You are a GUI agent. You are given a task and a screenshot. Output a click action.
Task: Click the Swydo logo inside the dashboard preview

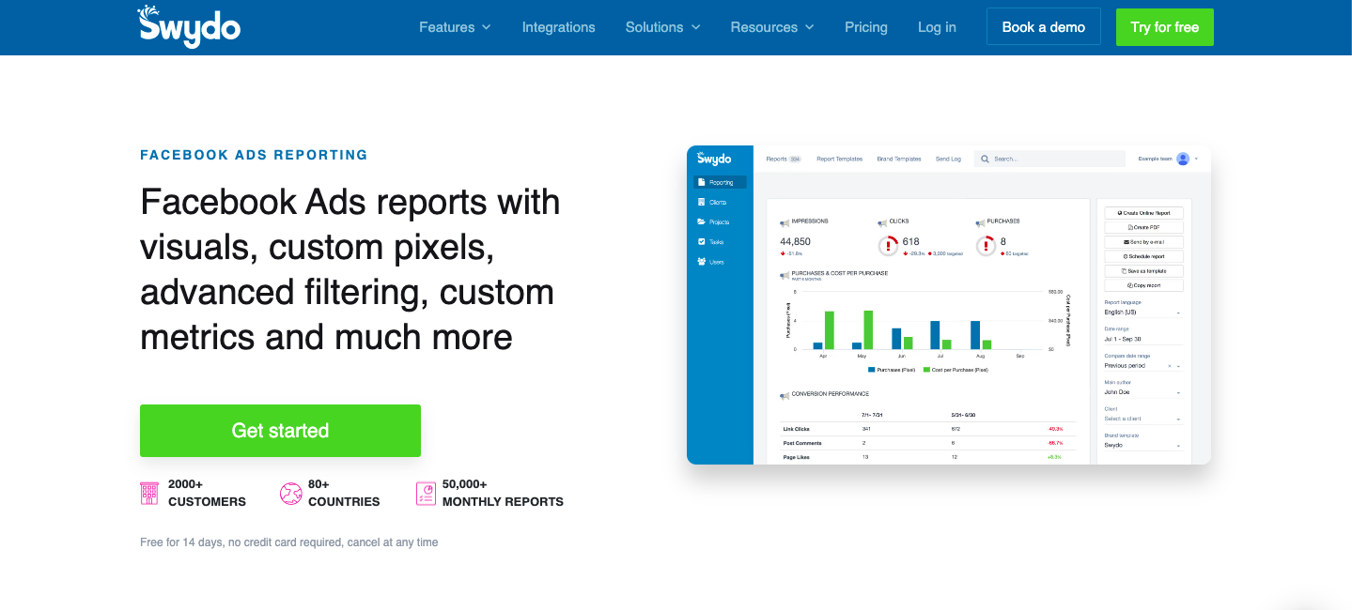point(714,159)
